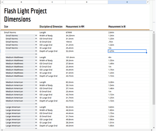Click the Flash Light Project Dimensions title
The image size is (156, 131).
pos(26,15)
